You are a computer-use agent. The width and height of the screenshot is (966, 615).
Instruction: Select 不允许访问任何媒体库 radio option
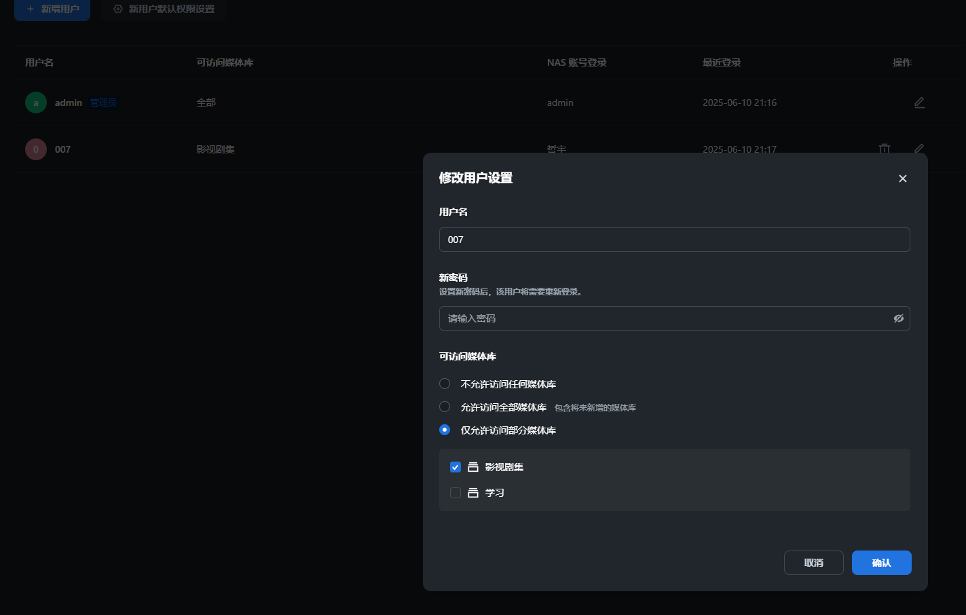point(445,384)
